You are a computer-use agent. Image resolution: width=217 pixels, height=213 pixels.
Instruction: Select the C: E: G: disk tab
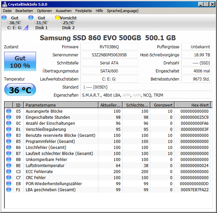(x=15, y=22)
